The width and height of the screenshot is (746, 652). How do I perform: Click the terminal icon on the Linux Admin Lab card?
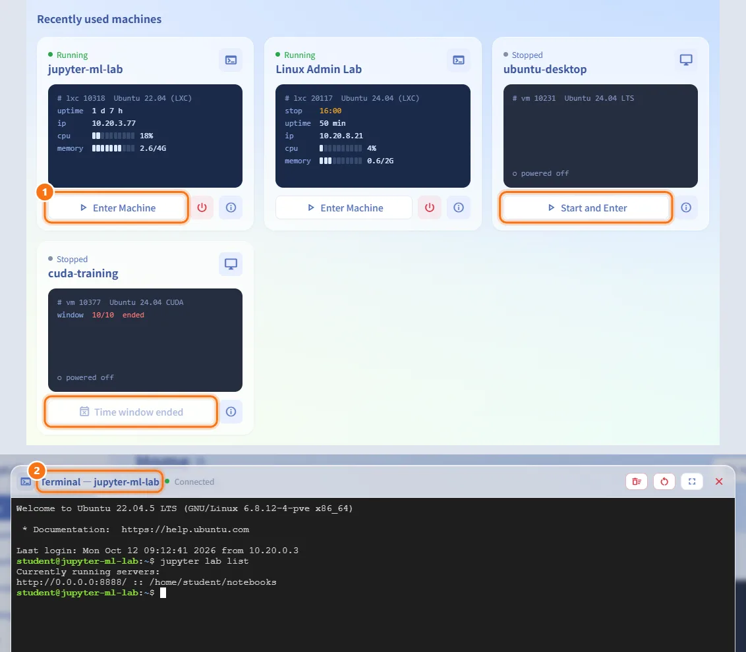[x=459, y=61]
